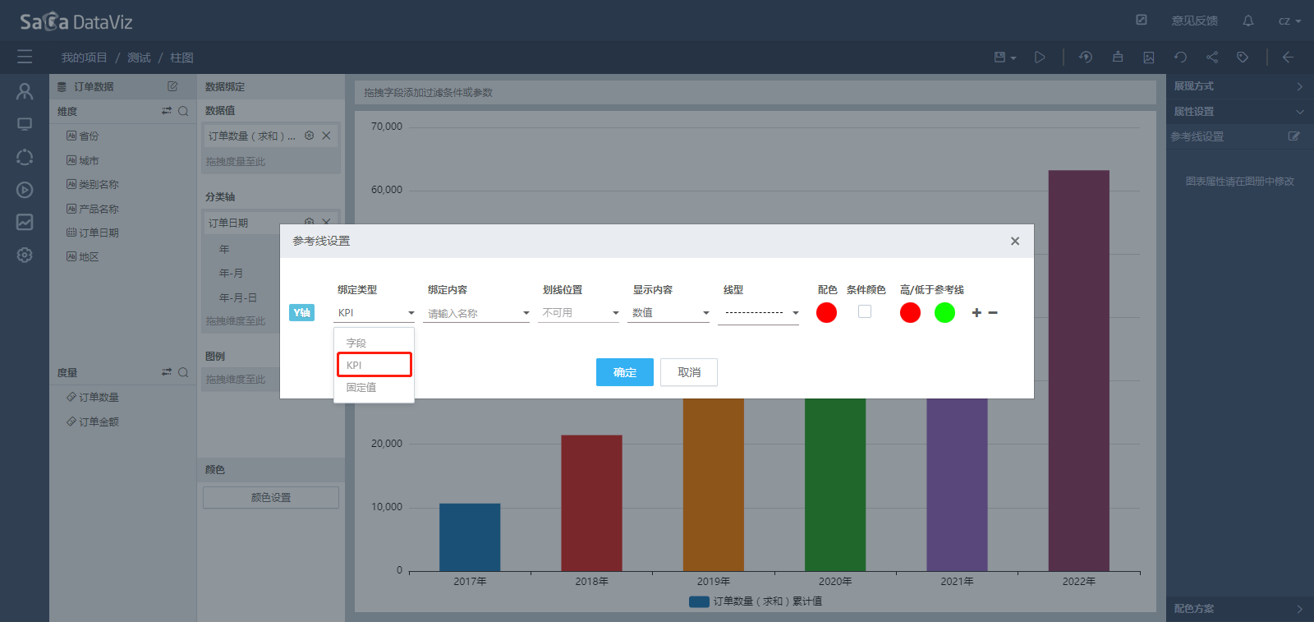
Task: Click the 取消 button
Action: (689, 372)
